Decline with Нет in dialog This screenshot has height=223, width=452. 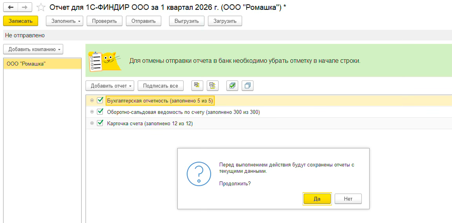tap(348, 199)
